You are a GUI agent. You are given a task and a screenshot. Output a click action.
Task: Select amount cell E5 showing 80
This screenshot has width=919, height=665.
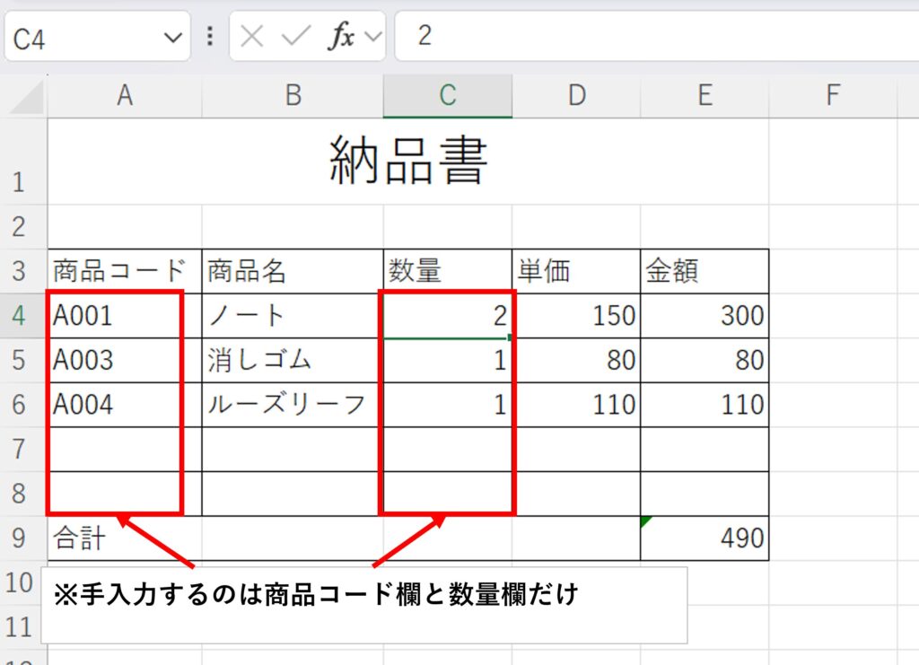tap(705, 361)
